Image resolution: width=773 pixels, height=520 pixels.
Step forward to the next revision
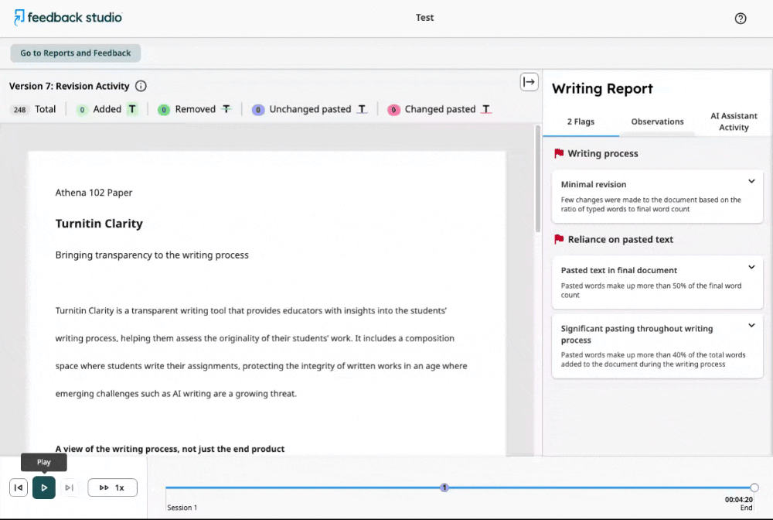[x=70, y=487]
